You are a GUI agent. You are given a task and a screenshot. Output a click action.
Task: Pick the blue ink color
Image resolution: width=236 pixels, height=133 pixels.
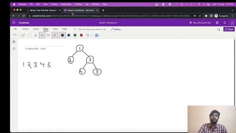[x=69, y=35]
